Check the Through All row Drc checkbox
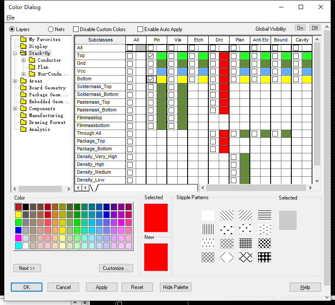335x305 pixels. click(x=213, y=133)
